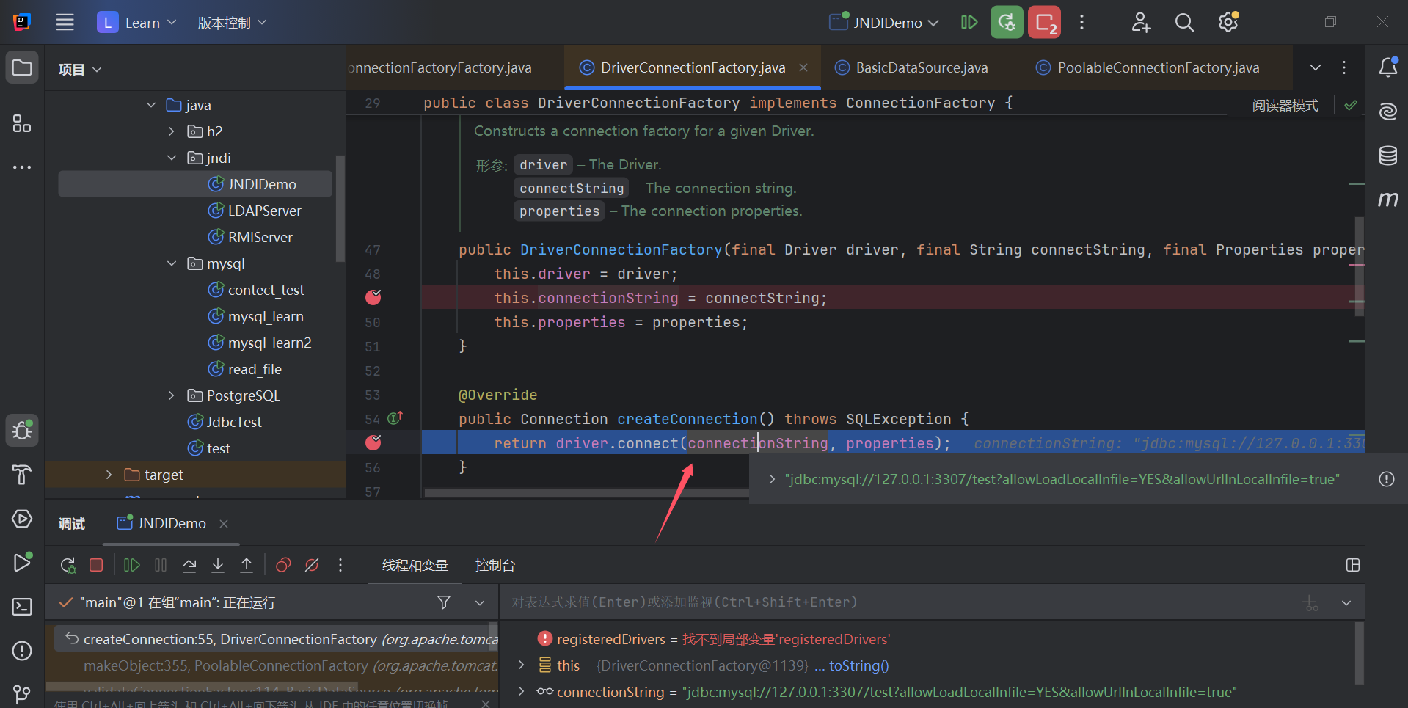Toggle Mute Breakpoints
Image resolution: width=1408 pixels, height=708 pixels.
pos(312,565)
